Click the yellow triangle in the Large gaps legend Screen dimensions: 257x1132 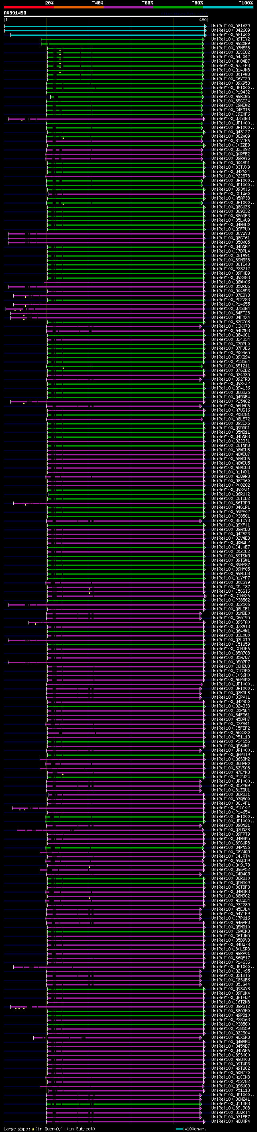33,1129
